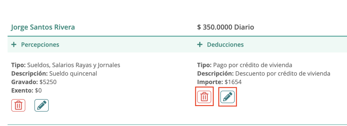This screenshot has height=126, width=347.
Task: Open employee Jorge Santos Rivera
Action: 43,27
